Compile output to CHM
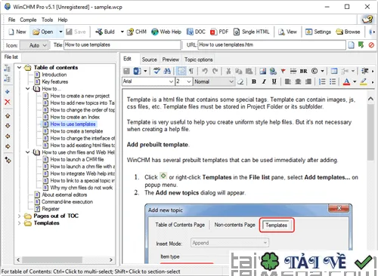 (x=137, y=32)
